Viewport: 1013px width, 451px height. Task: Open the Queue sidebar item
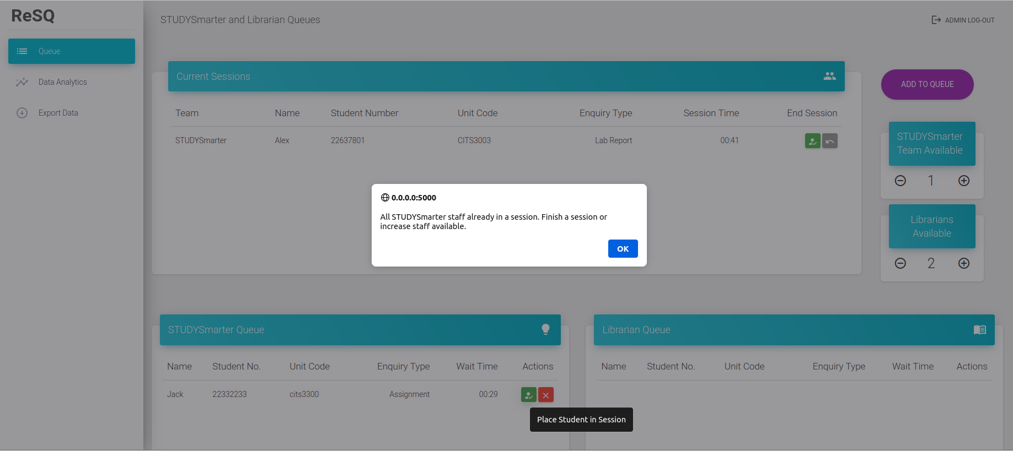point(72,51)
